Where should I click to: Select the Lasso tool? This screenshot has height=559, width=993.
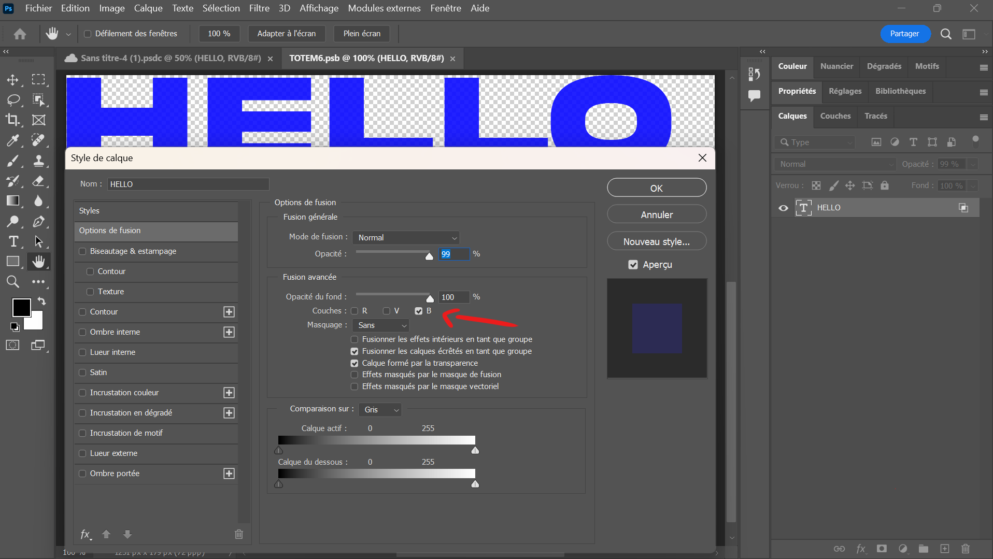tap(13, 100)
